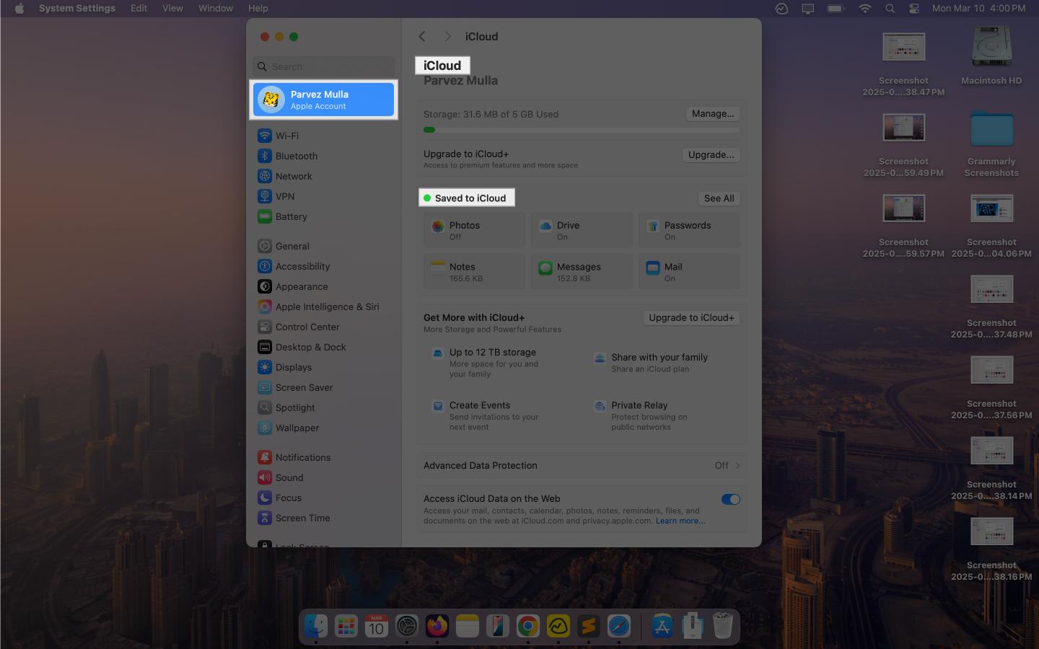Open Wi-Fi settings icon in sidebar
The image size is (1039, 649).
point(265,136)
